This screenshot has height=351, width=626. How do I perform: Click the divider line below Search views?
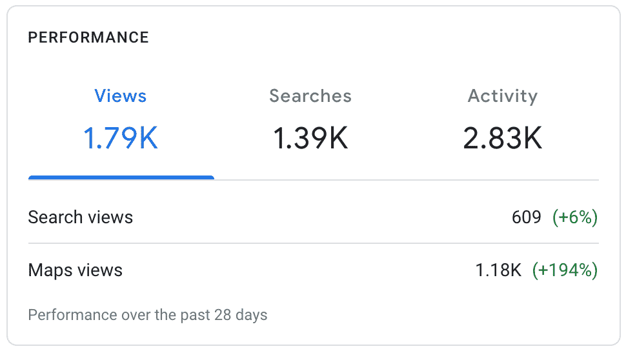pyautogui.click(x=313, y=243)
